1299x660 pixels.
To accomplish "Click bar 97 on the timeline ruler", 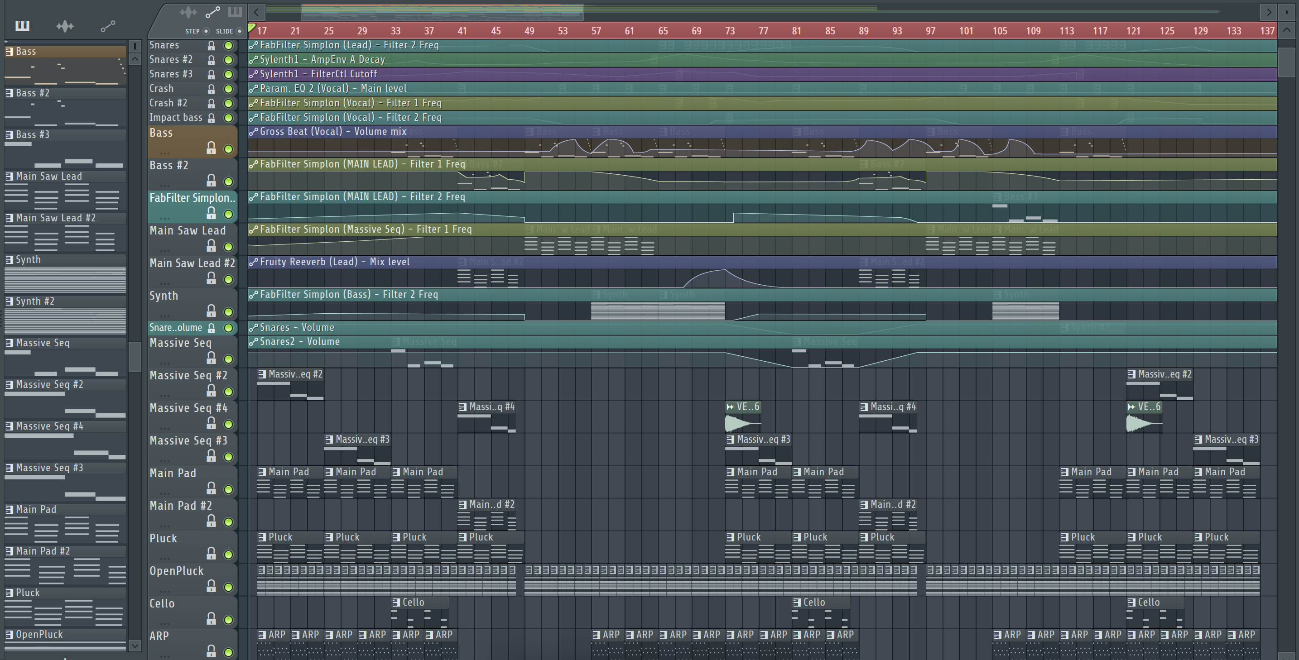I will coord(930,31).
